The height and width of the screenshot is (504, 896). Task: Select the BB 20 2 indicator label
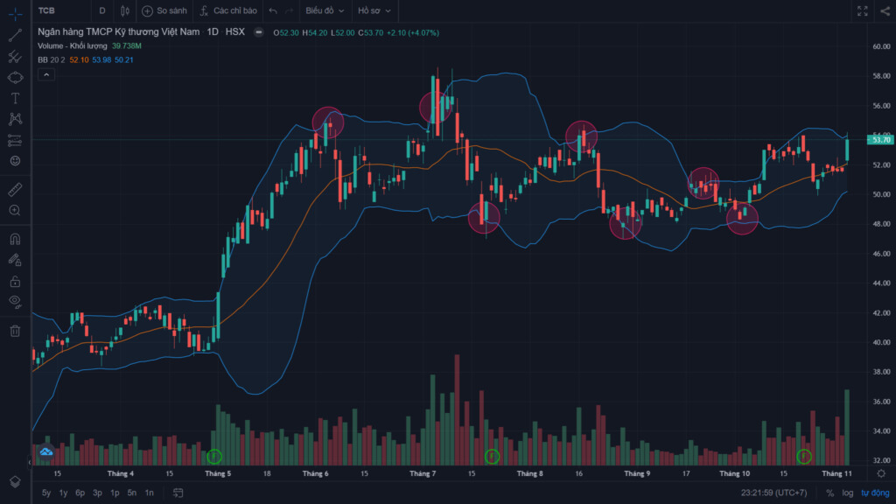pos(52,60)
